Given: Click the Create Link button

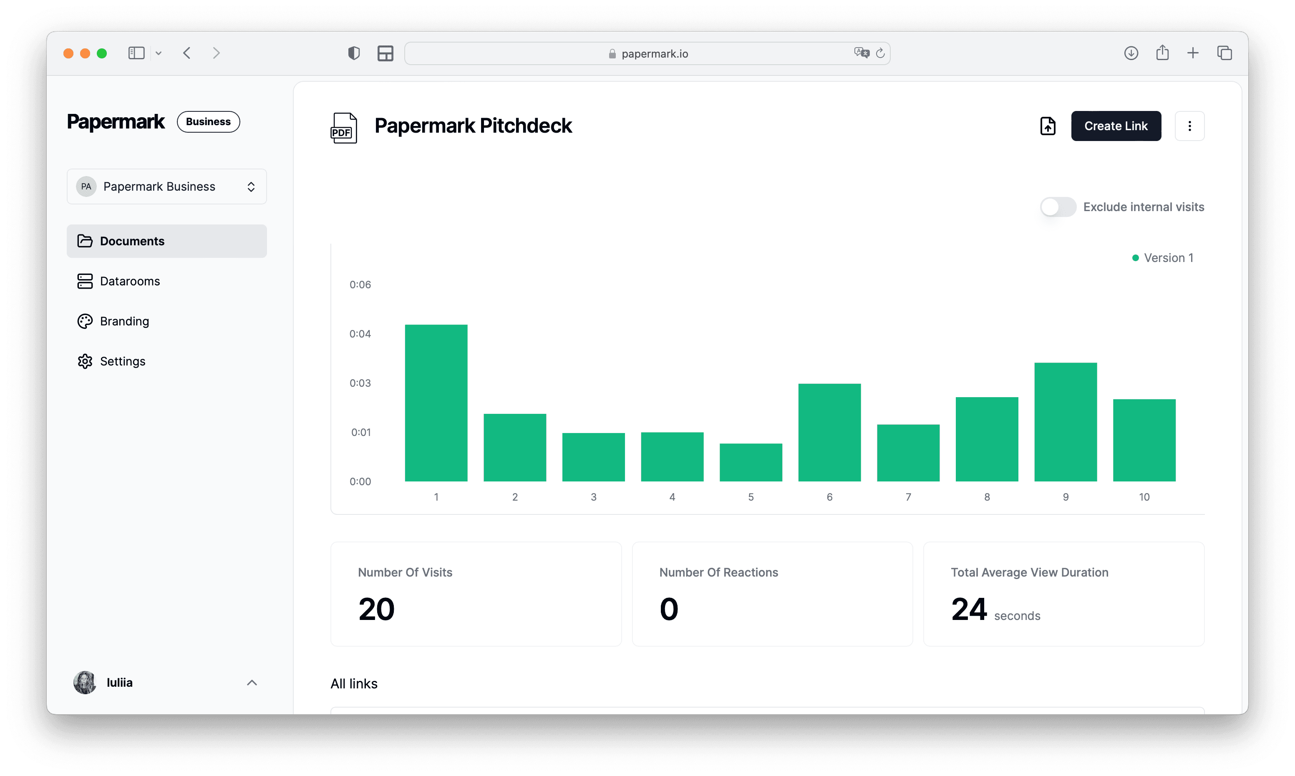Looking at the screenshot, I should (1116, 126).
